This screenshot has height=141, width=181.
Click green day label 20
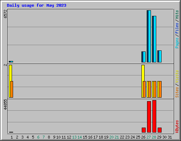pos(111,137)
